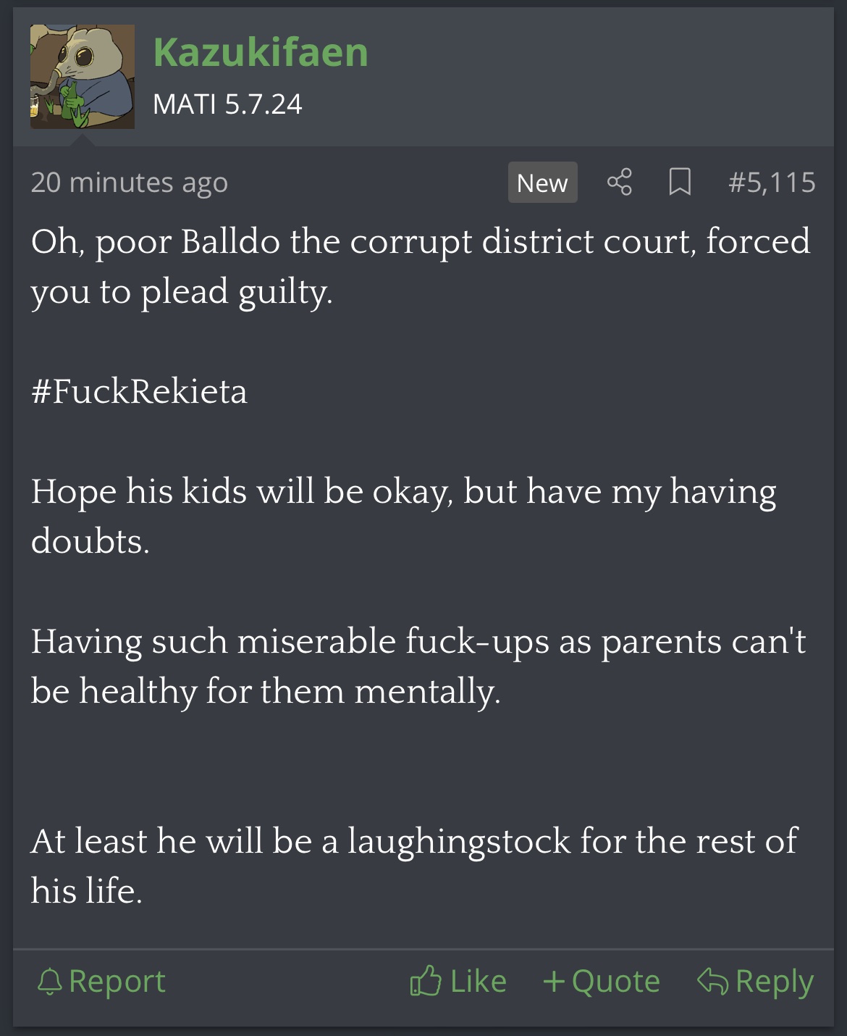Image resolution: width=847 pixels, height=1036 pixels.
Task: Click the paragraph starting 'Oh, poor Balldo'
Action: pos(421,267)
